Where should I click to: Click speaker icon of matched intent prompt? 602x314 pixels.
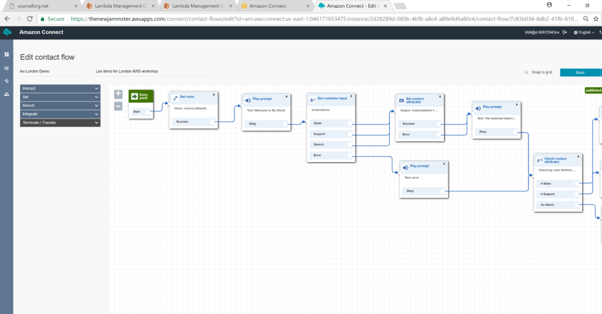tap(478, 109)
